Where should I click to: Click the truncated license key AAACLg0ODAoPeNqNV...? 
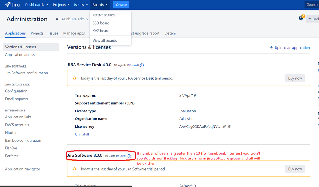click(x=199, y=127)
